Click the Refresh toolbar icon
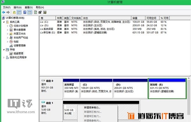 [x=36, y=12]
